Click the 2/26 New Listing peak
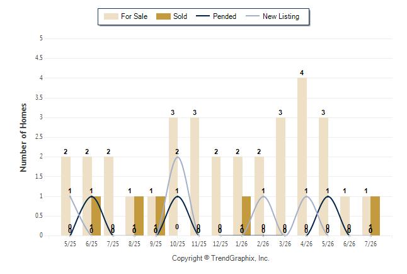407x274 pixels. (263, 196)
